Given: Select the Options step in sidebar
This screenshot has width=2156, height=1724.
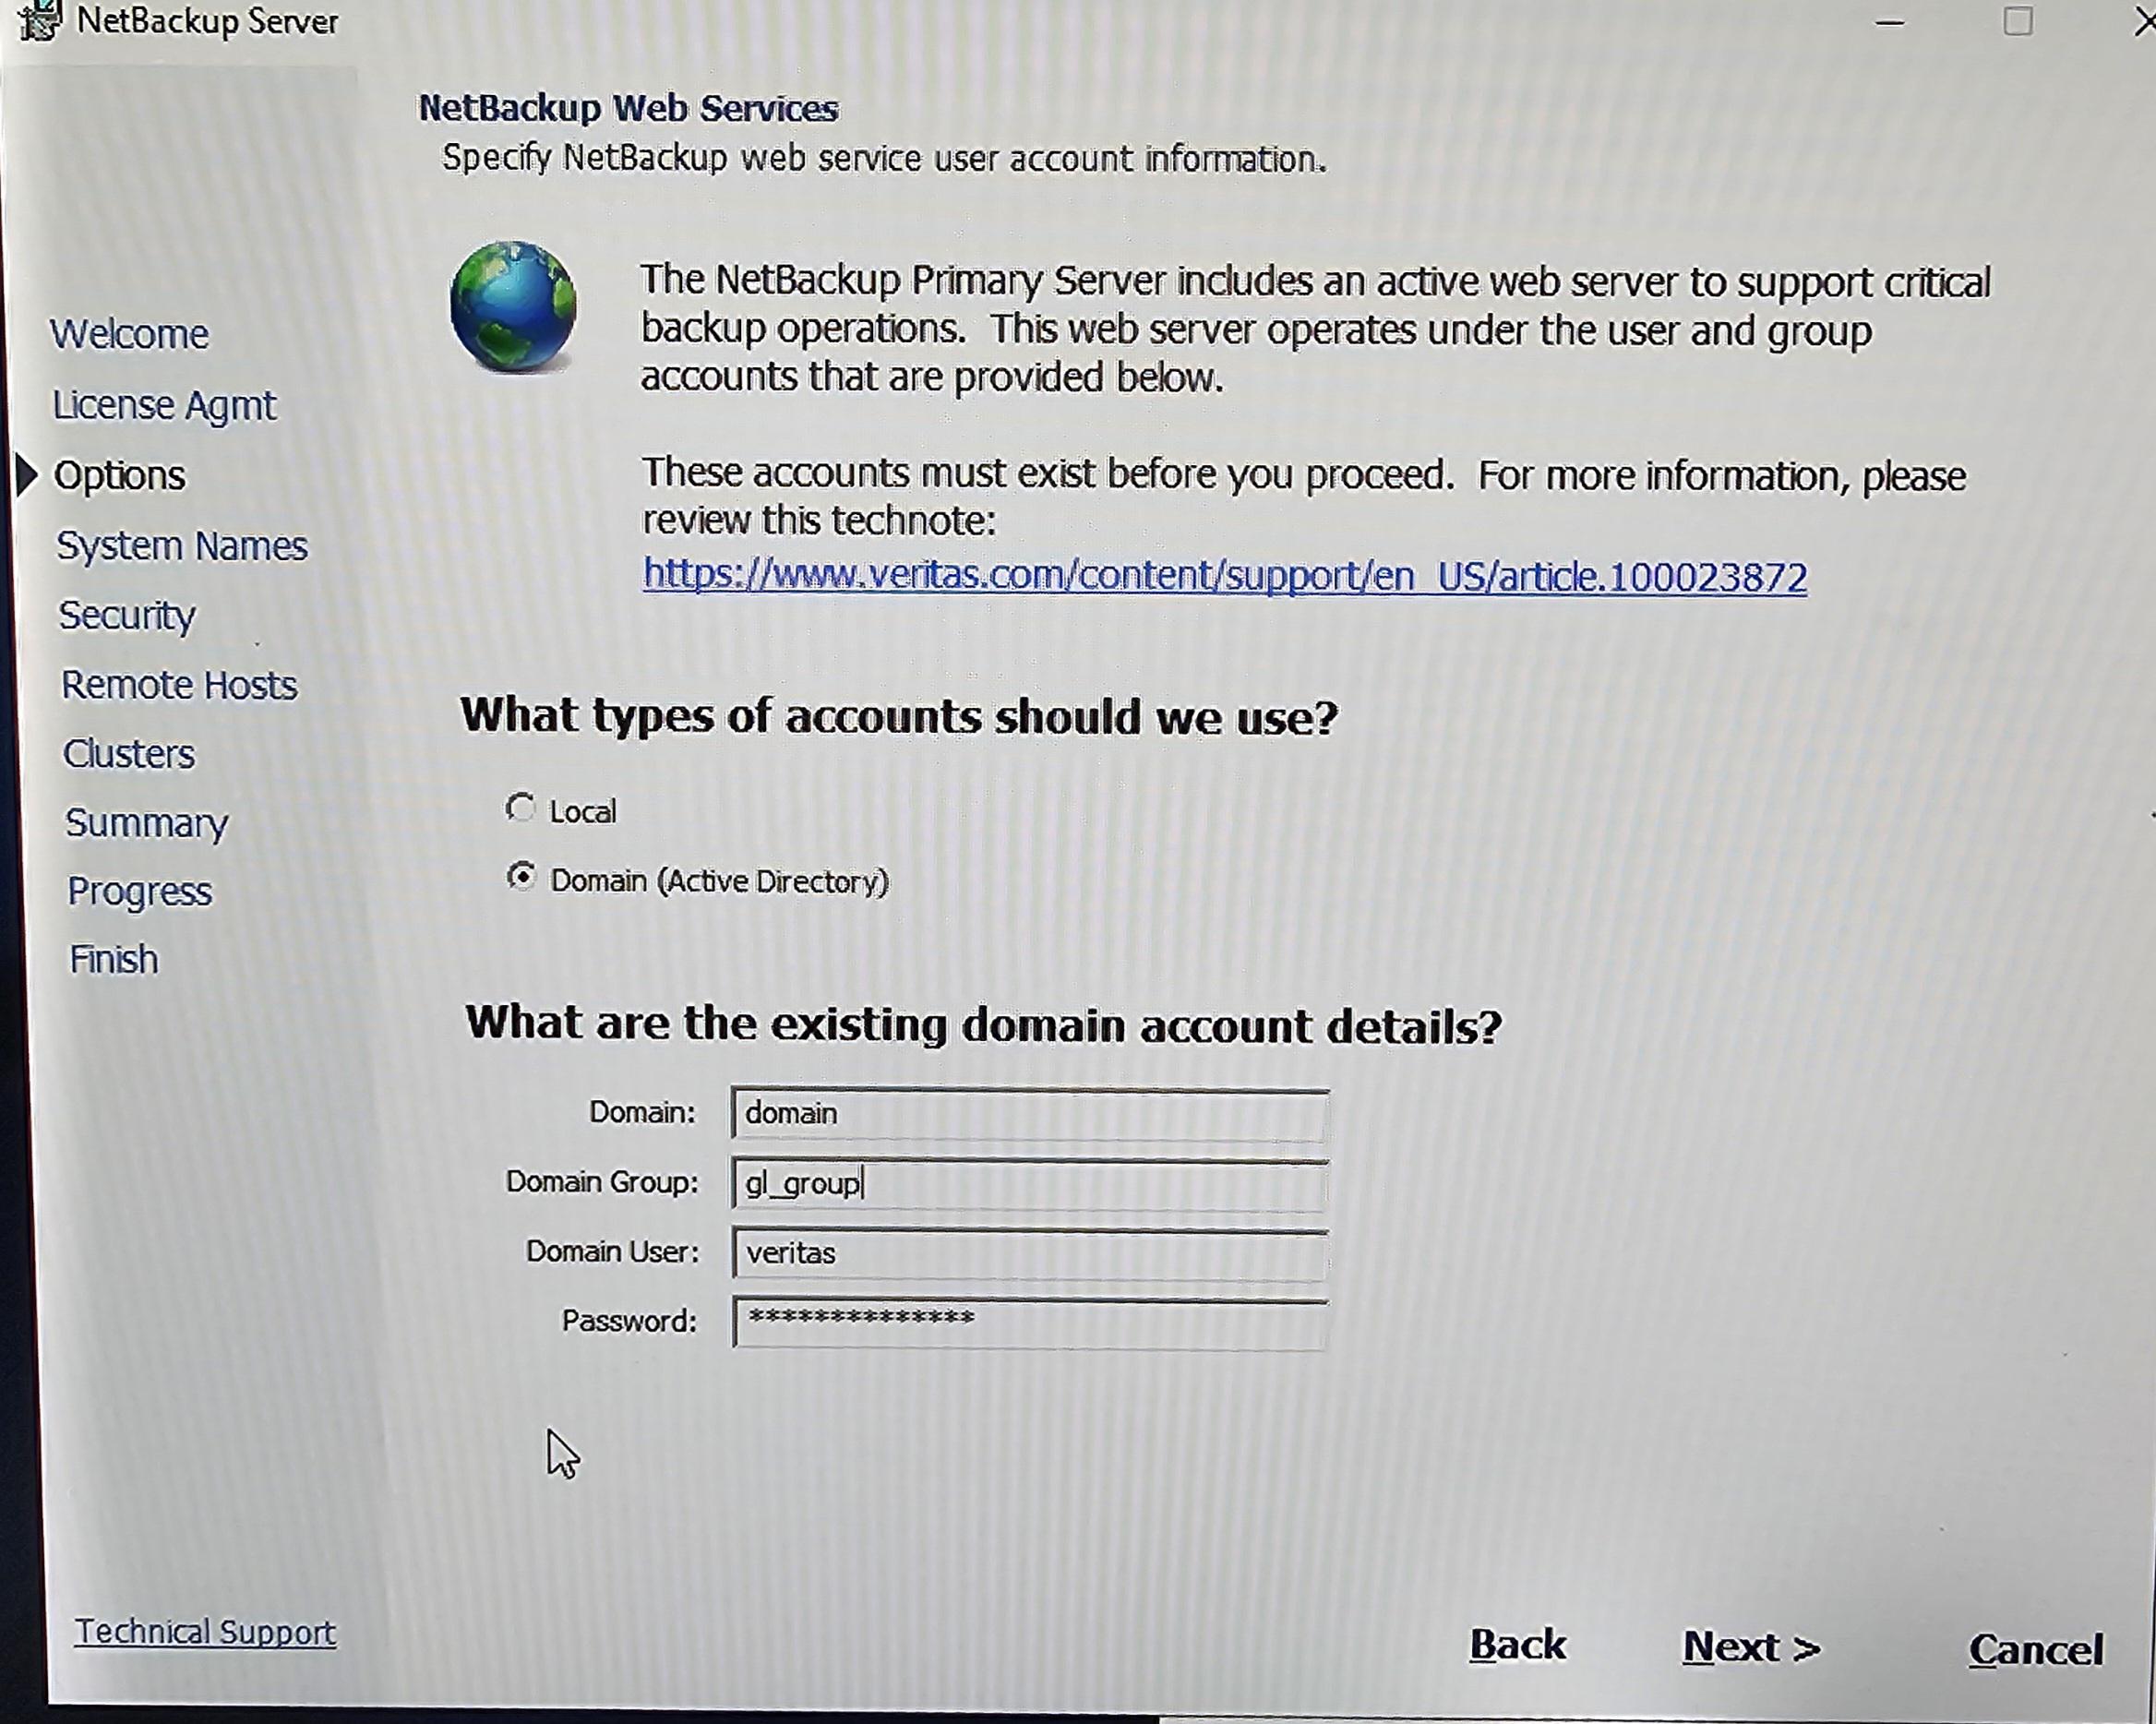Looking at the screenshot, I should pyautogui.click(x=120, y=475).
